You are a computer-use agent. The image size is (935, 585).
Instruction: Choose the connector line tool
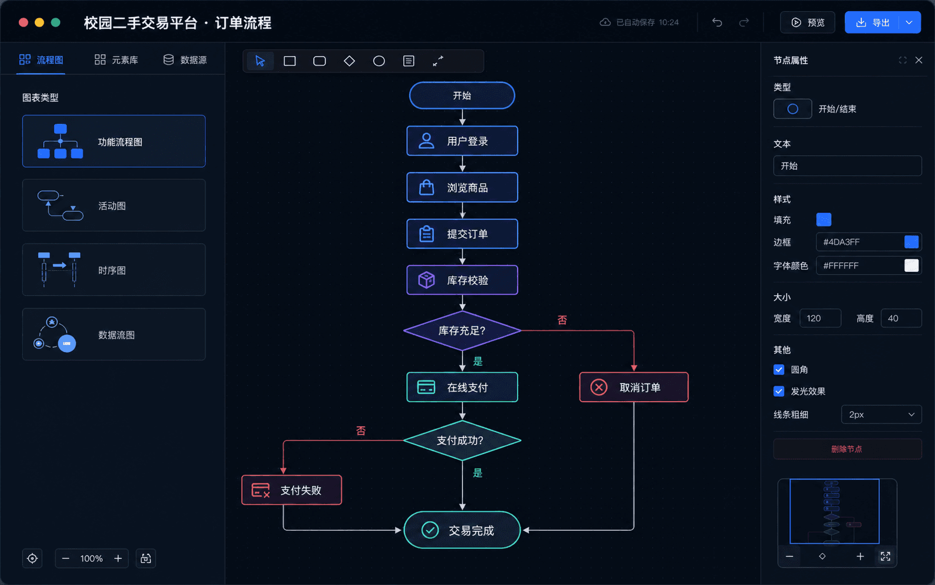438,61
